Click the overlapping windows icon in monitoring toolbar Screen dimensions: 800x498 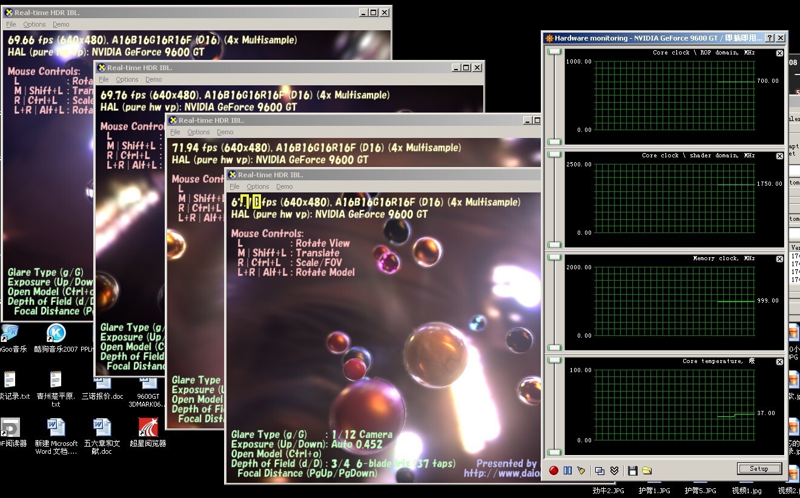600,470
